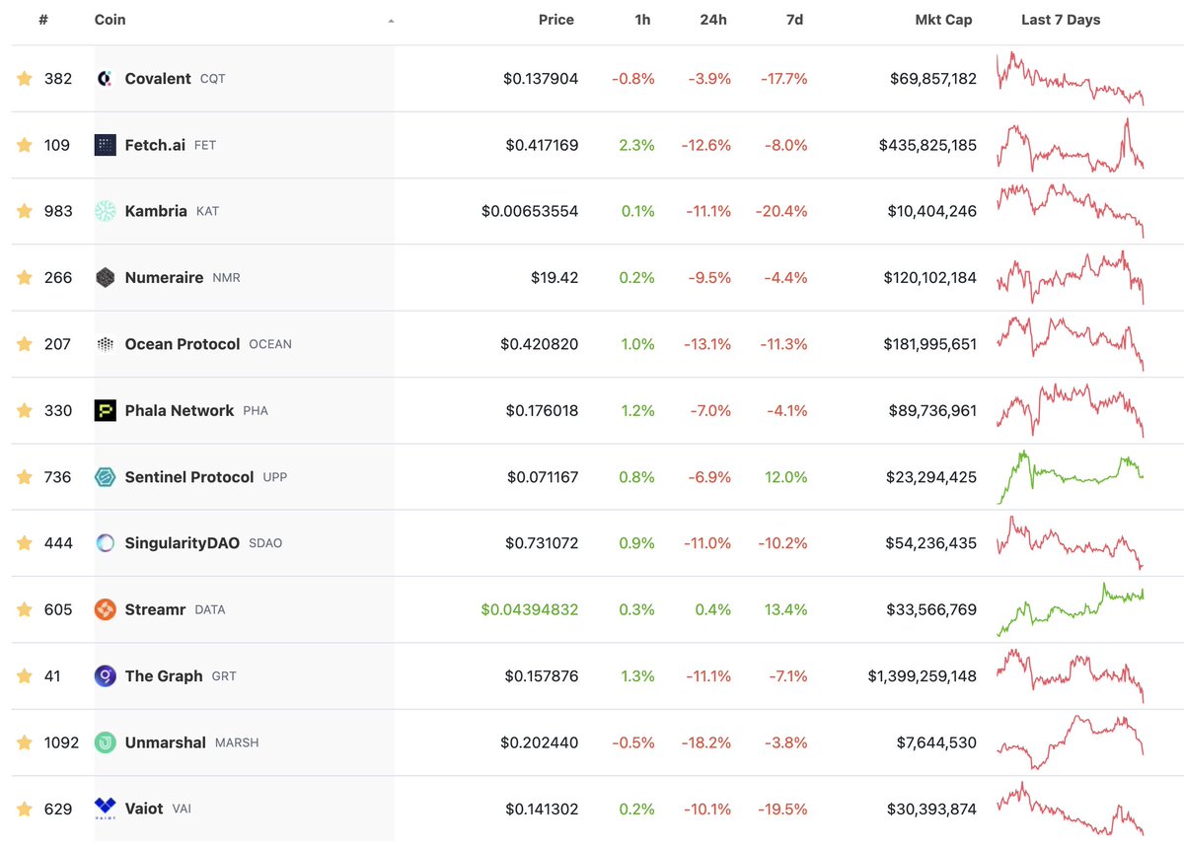Toggle the Phala Network star

point(25,410)
